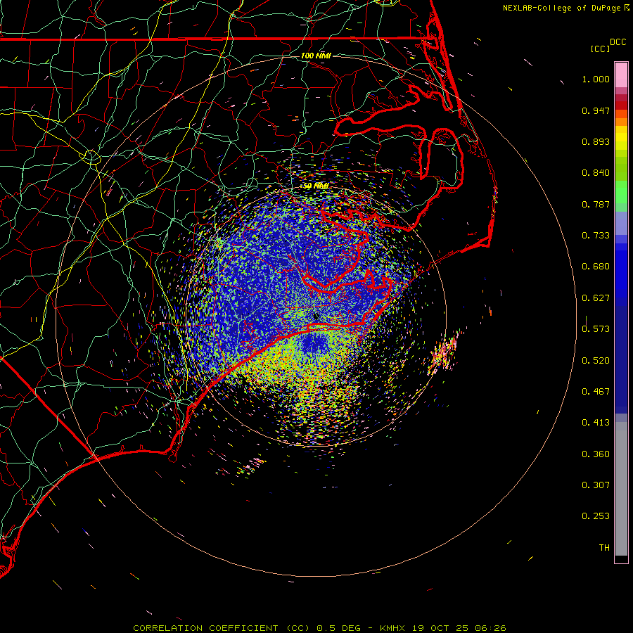Click the bright green color bar segment
Viewport: 633px width, 633px height.
pos(621,192)
